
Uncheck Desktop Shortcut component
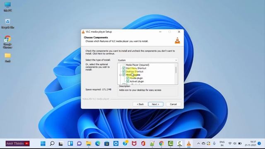click(x=124, y=72)
